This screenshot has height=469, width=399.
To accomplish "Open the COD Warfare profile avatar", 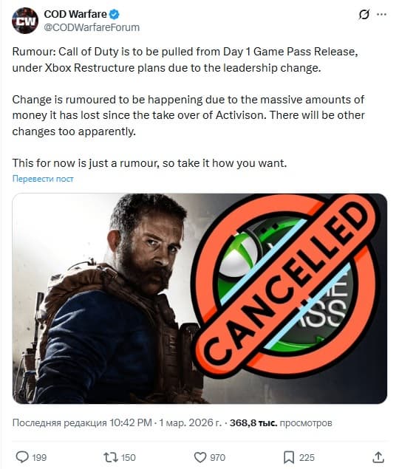I will tap(25, 21).
